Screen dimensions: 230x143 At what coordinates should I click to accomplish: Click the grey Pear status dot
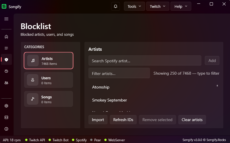(91, 140)
